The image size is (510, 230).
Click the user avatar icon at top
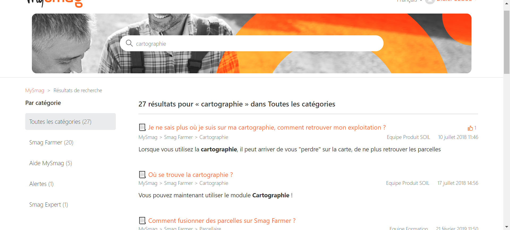(430, 1)
